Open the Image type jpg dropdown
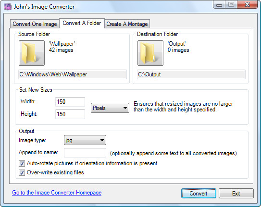This screenshot has width=261, height=207. coord(85,140)
